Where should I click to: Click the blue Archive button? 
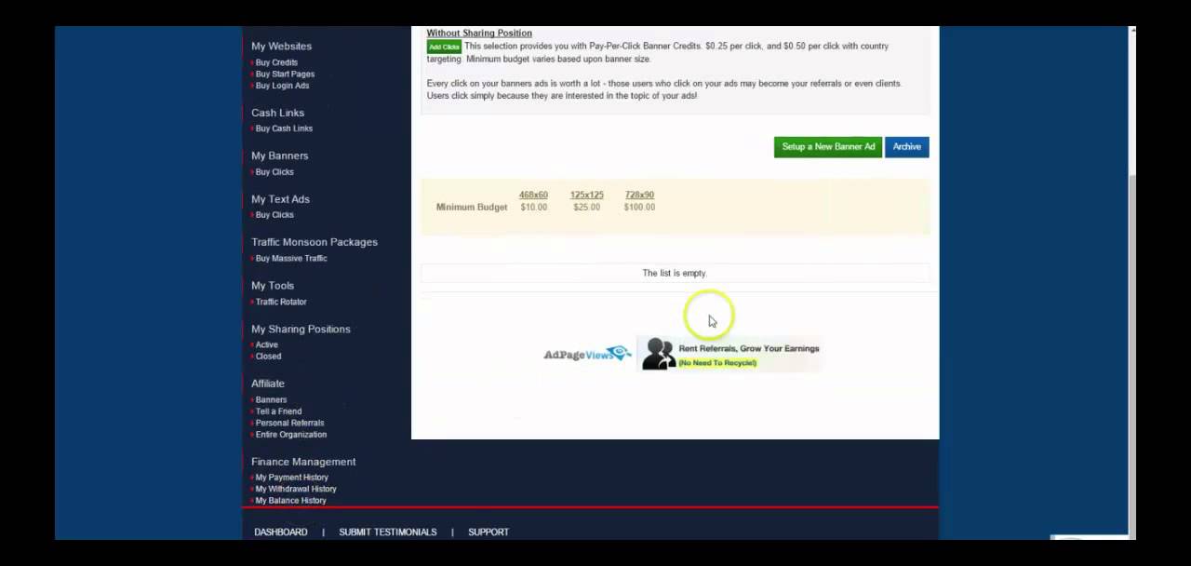[x=906, y=147]
